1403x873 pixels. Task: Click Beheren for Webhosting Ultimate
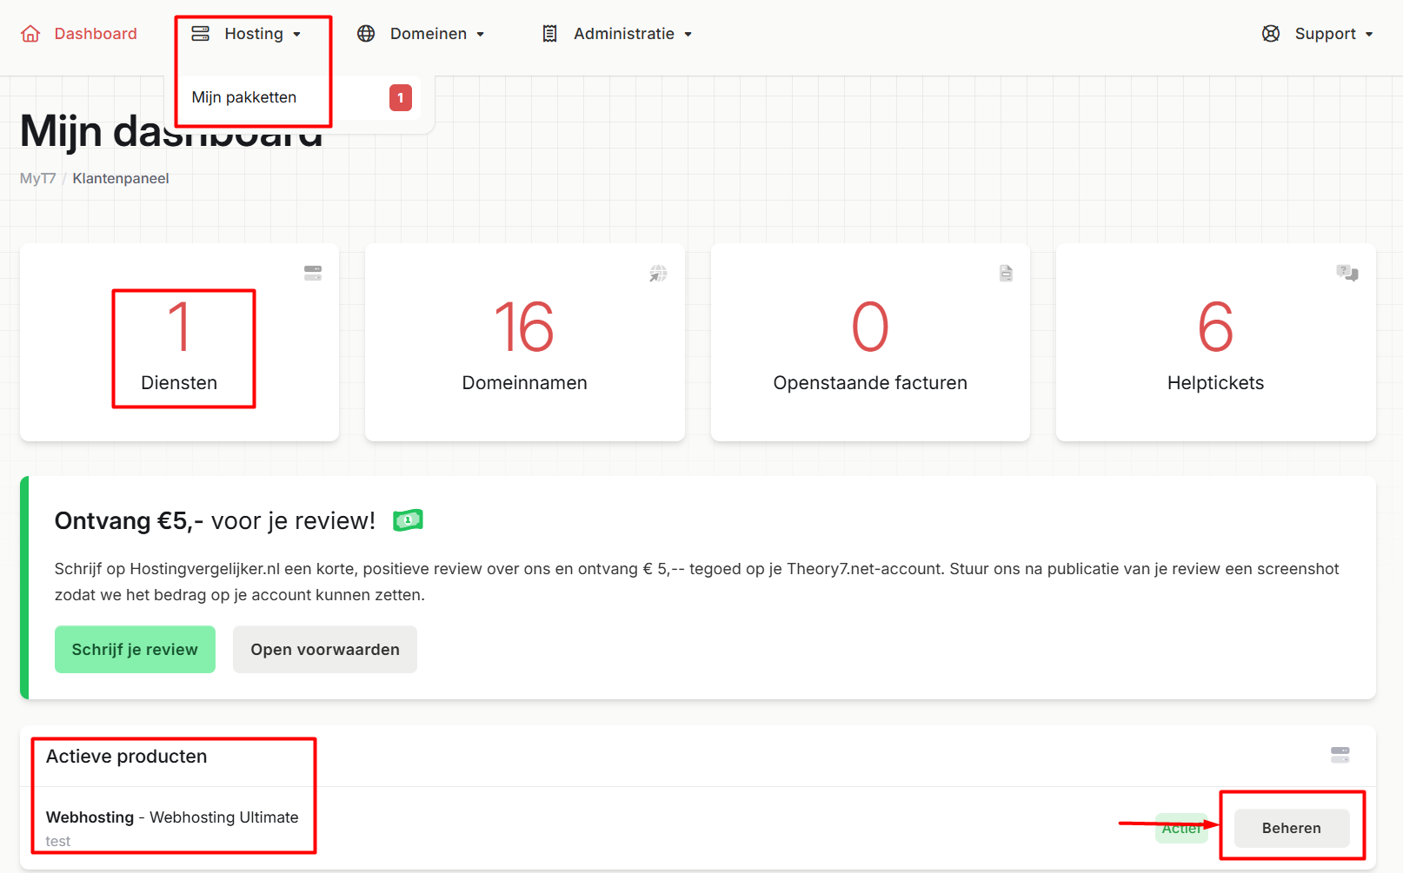(x=1291, y=829)
